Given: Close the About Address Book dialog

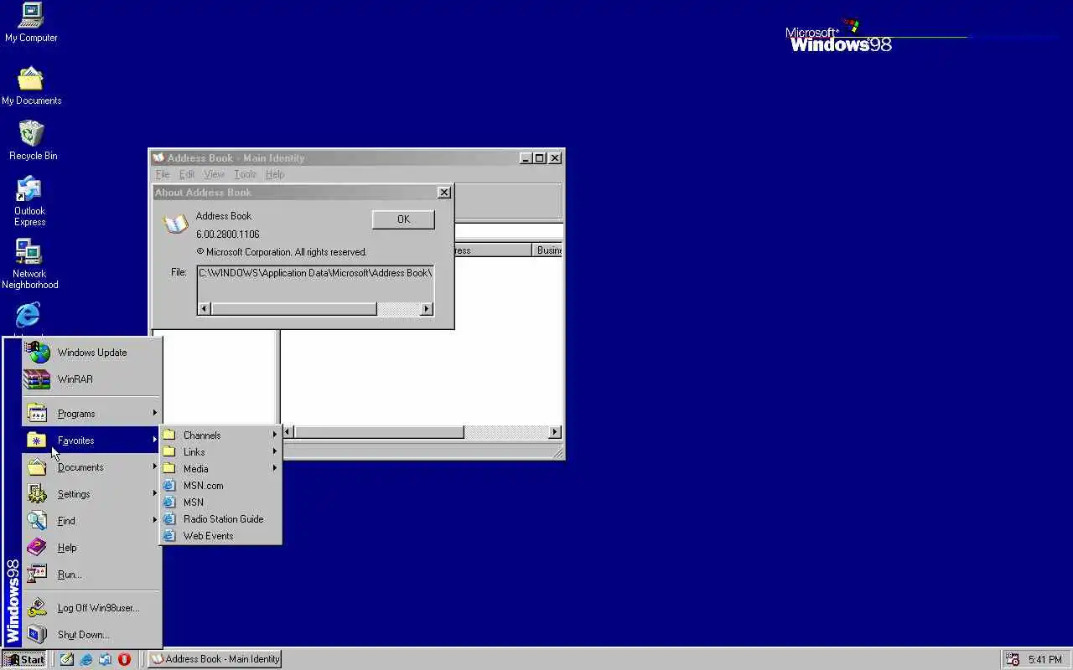Looking at the screenshot, I should [444, 193].
